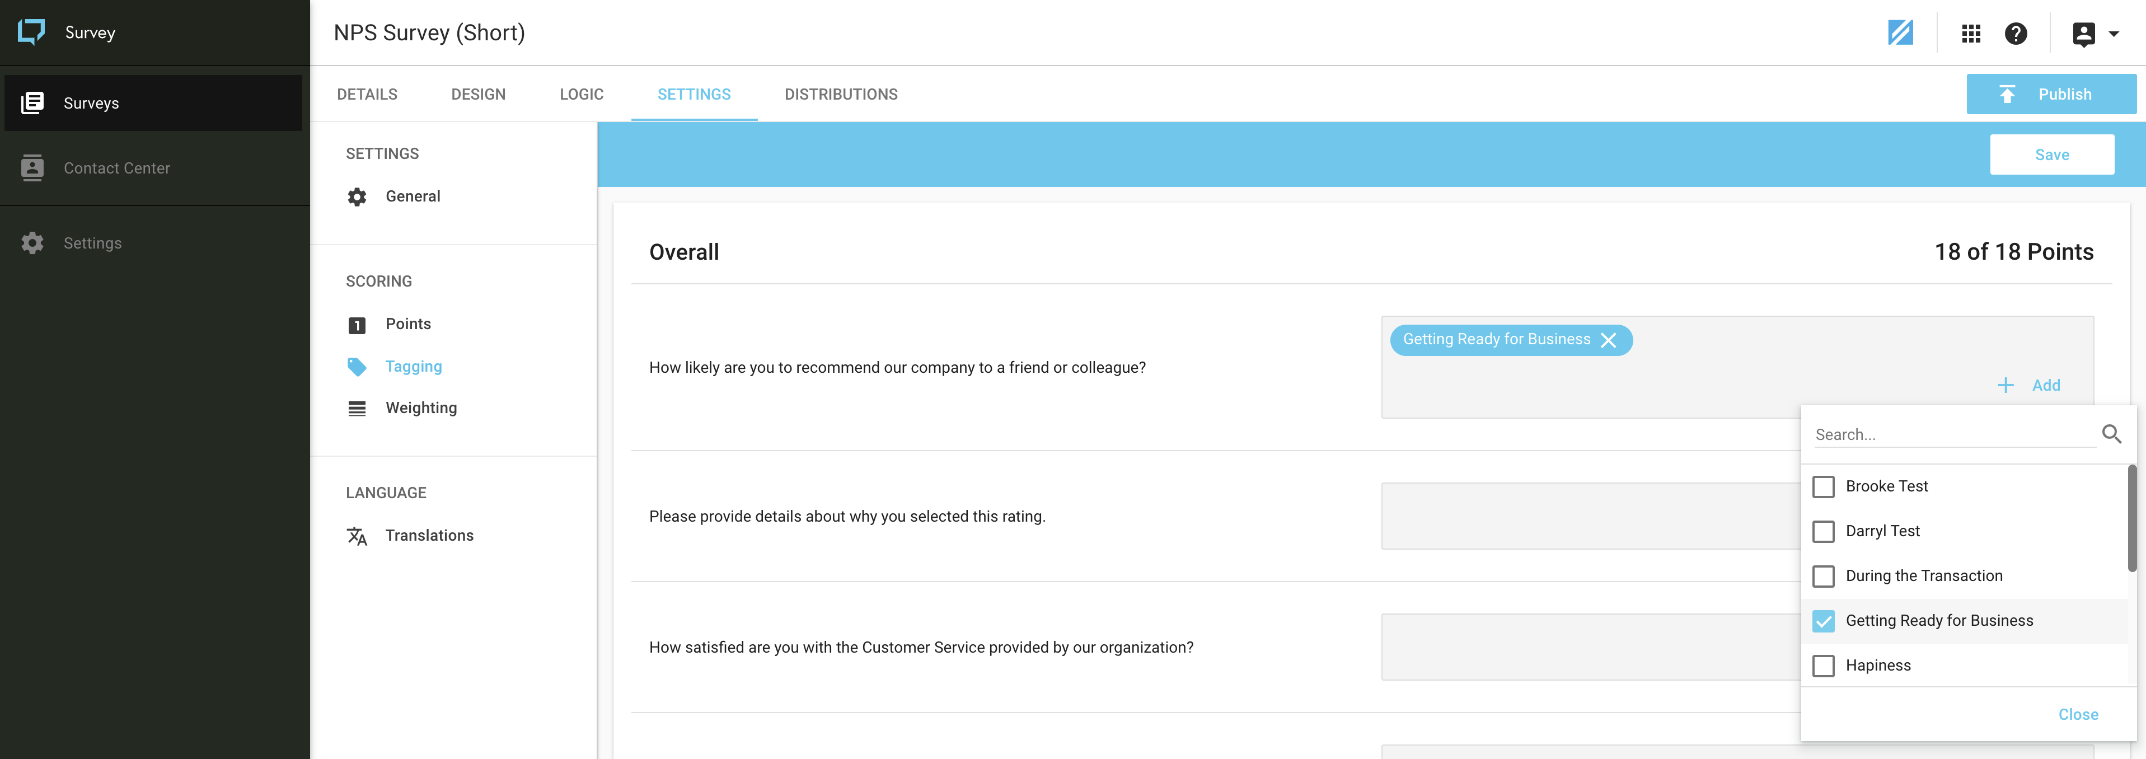Viewport: 2146px width, 759px height.
Task: Uncheck Getting Ready for Business checkbox
Action: (1824, 621)
